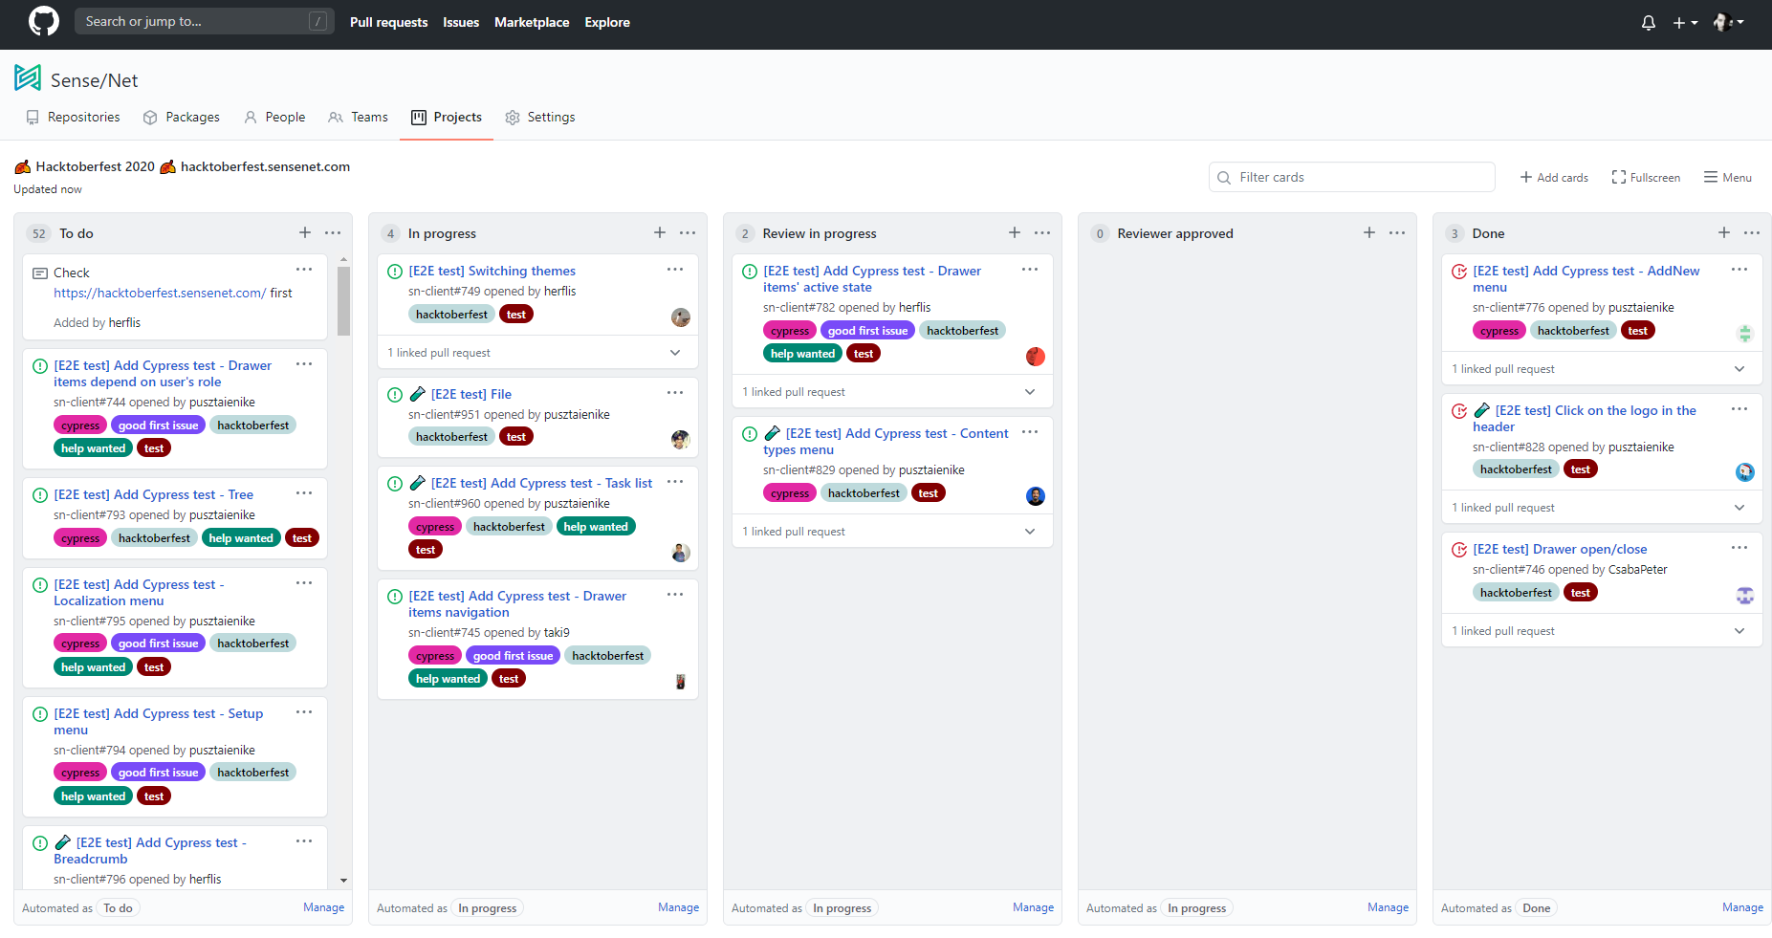1772x938 pixels.
Task: Click help wanted label on Task list card
Action: coord(596,527)
